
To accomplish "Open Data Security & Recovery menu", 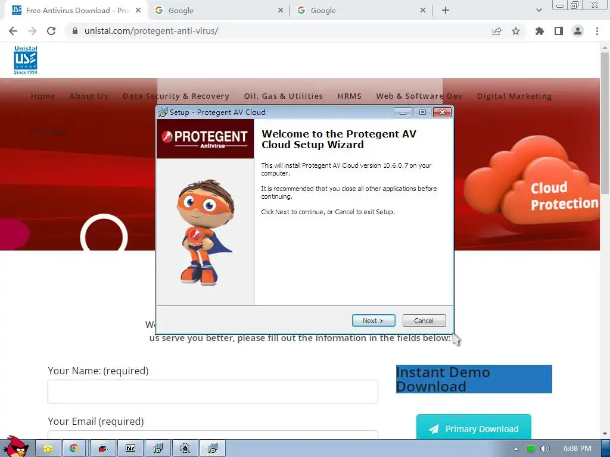I will click(x=176, y=96).
